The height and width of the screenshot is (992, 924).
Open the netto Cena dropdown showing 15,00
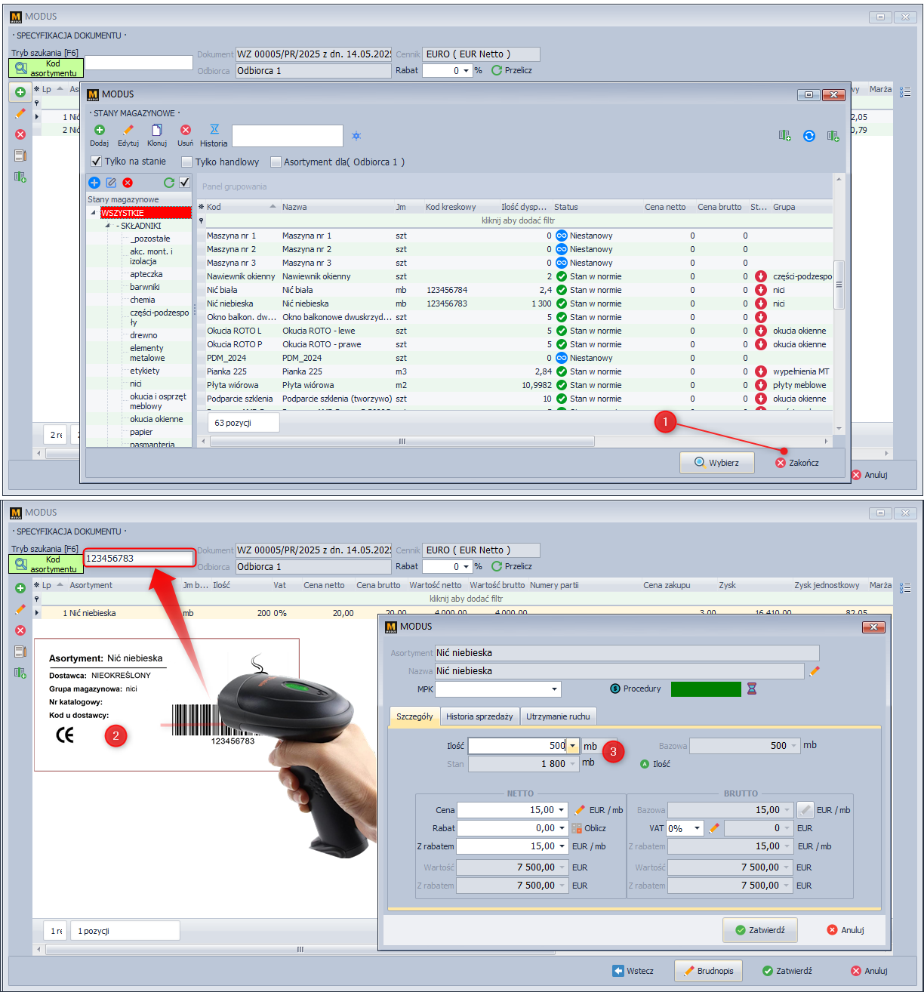(x=561, y=810)
